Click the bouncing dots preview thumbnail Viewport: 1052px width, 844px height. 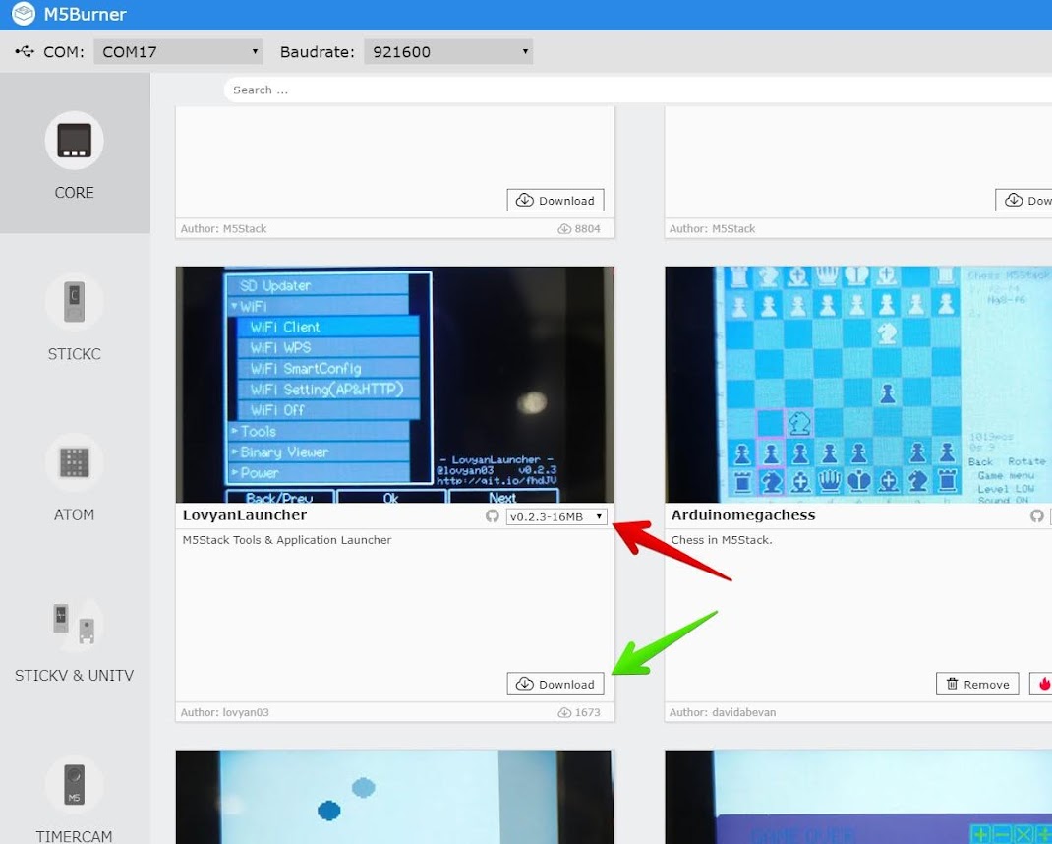click(394, 797)
